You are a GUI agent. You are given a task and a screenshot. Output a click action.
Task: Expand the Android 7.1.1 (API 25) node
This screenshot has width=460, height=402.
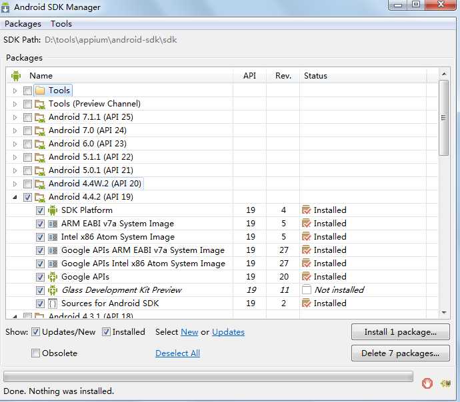coord(15,117)
